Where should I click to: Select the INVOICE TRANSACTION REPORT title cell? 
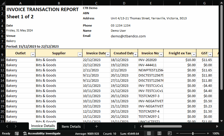coord(43,9)
